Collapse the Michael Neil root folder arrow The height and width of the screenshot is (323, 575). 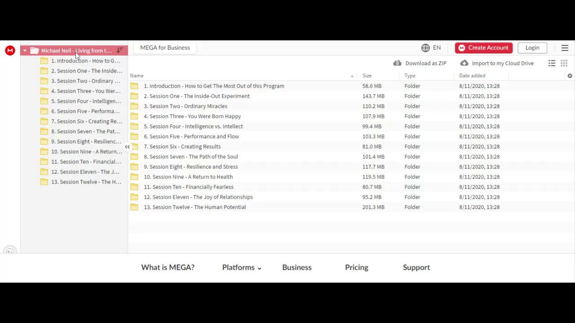25,51
